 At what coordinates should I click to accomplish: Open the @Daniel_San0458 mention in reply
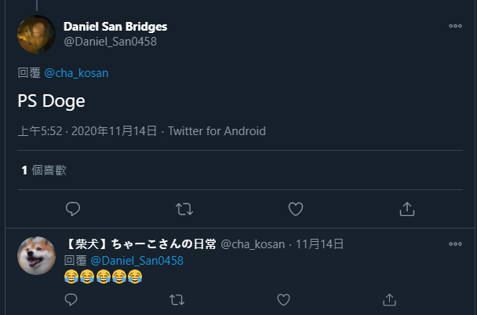pos(137,260)
